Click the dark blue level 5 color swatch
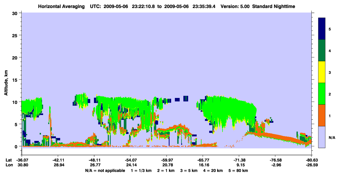This screenshot has width=346, height=178. coord(322,29)
